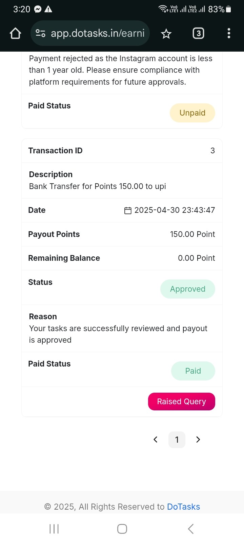Tap the yellow Unpaid status badge
This screenshot has width=244, height=544.
pos(192,113)
